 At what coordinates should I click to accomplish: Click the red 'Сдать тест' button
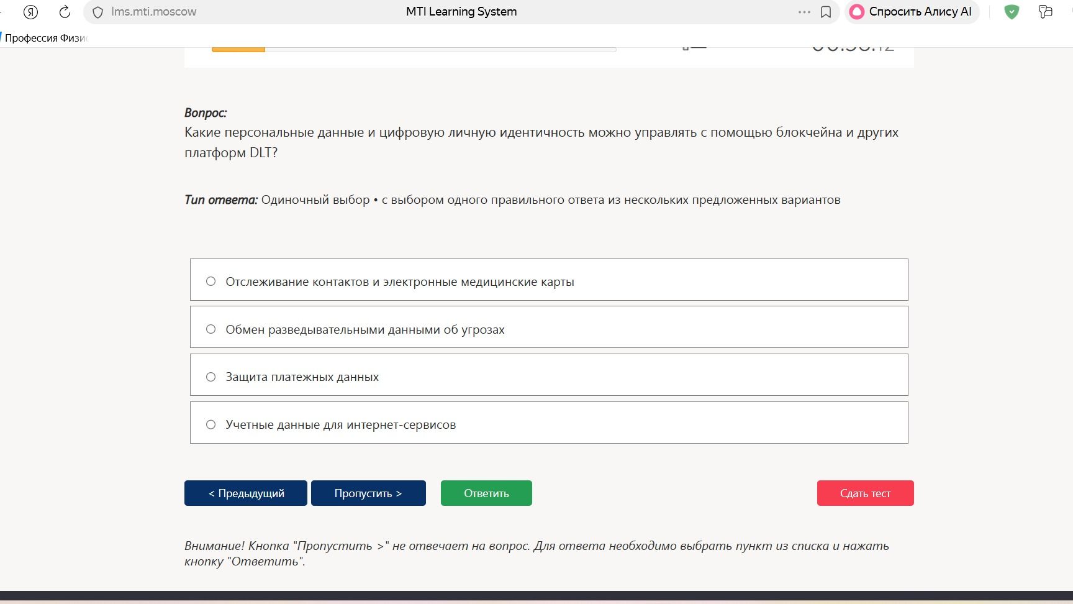coord(865,493)
